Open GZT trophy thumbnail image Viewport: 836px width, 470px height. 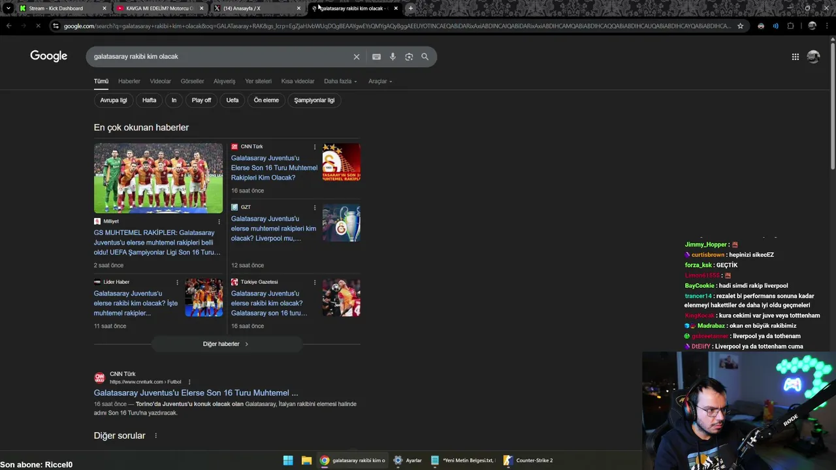click(x=341, y=223)
